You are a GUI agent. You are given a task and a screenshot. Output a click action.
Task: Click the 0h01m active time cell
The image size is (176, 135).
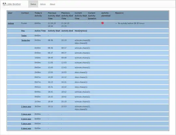pos(37,87)
